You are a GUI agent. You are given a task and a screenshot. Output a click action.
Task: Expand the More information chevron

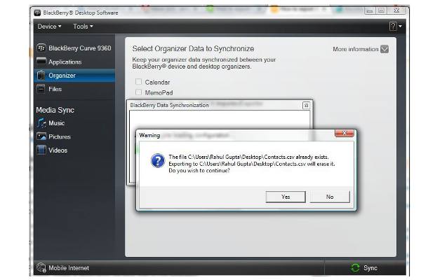(384, 49)
